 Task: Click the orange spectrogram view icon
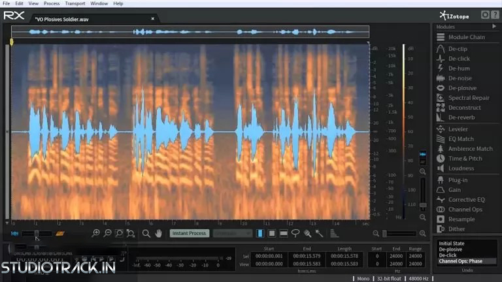click(x=60, y=234)
